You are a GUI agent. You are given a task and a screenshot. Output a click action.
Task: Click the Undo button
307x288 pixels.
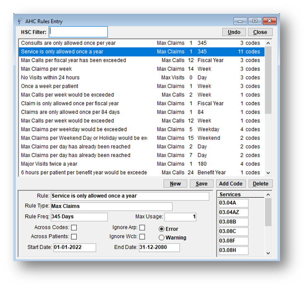tap(234, 32)
